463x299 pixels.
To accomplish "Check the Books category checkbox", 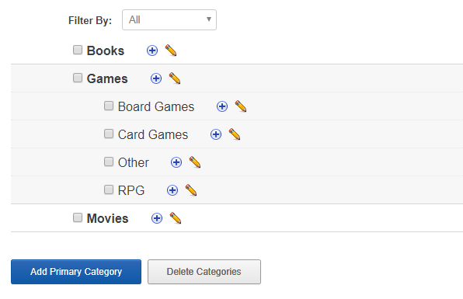I will click(78, 50).
